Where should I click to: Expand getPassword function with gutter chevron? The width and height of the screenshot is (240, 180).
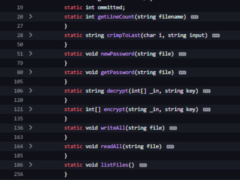click(x=30, y=72)
